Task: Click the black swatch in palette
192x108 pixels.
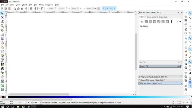Action: [x=3, y=97]
